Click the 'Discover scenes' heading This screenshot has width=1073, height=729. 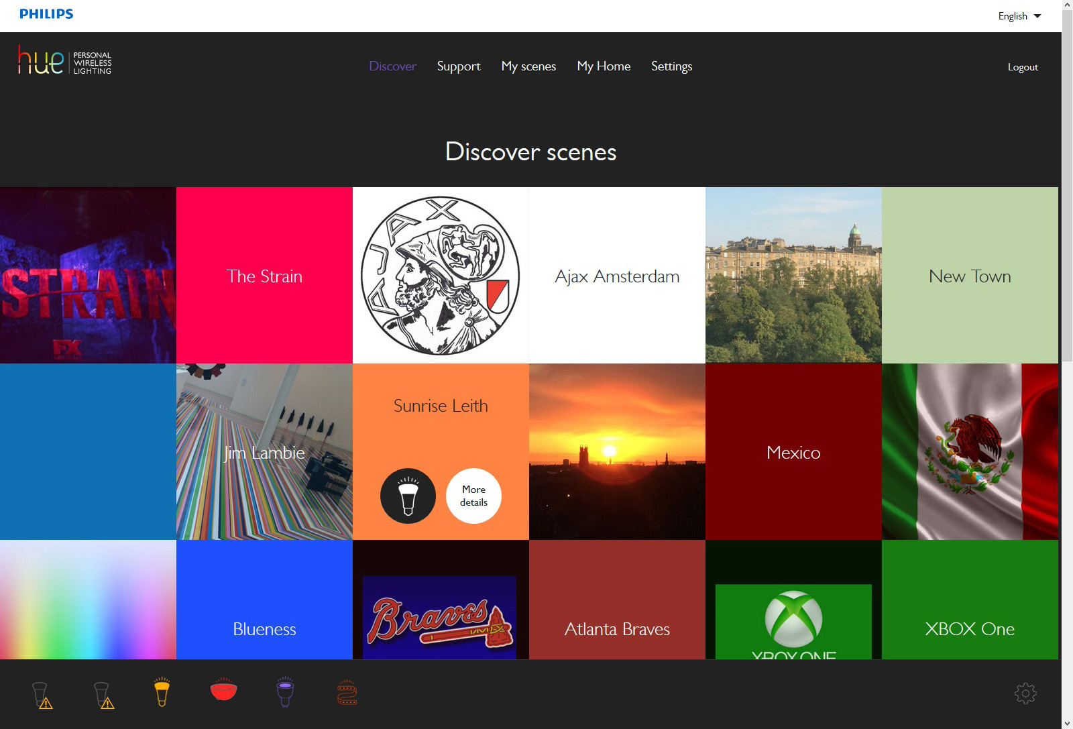click(530, 152)
